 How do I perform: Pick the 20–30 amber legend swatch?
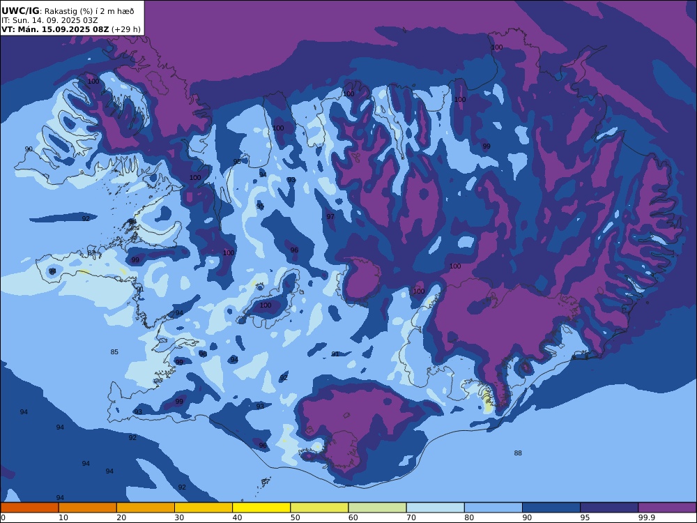(146, 508)
